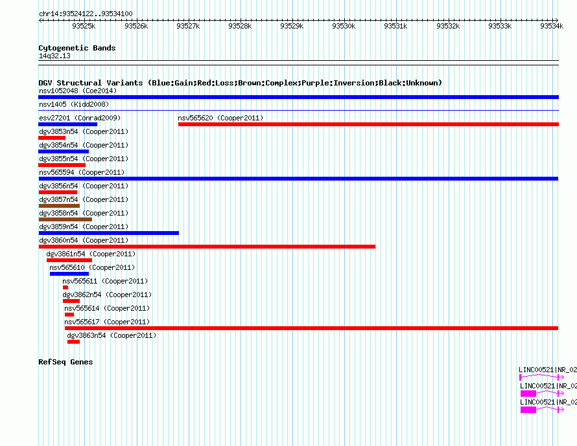Select the dgv3853n54 red loss bar

[52, 138]
